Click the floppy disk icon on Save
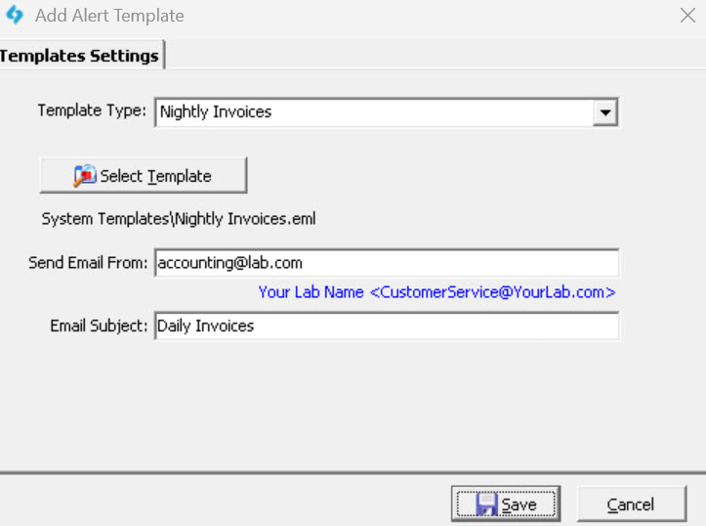The height and width of the screenshot is (526, 706). 486,504
